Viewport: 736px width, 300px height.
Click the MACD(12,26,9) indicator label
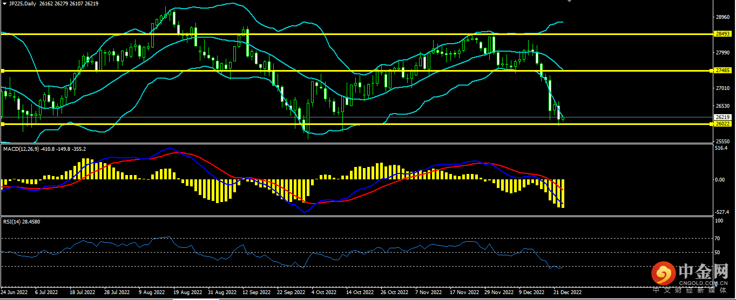point(22,149)
